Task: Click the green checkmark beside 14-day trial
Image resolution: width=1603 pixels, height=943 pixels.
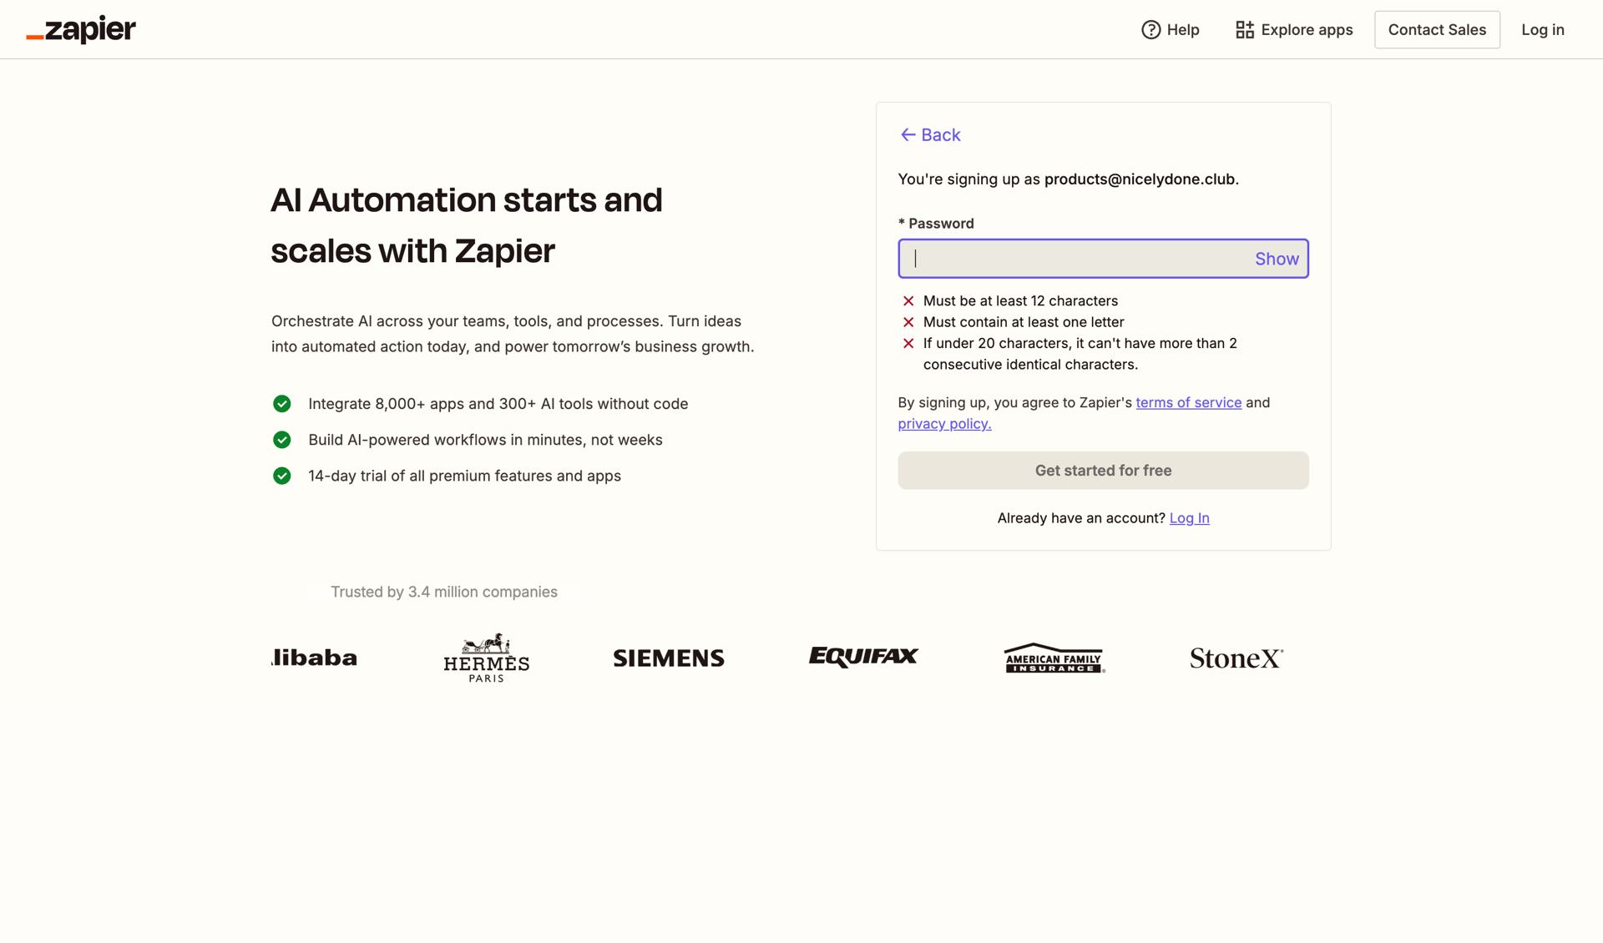Action: click(x=281, y=476)
